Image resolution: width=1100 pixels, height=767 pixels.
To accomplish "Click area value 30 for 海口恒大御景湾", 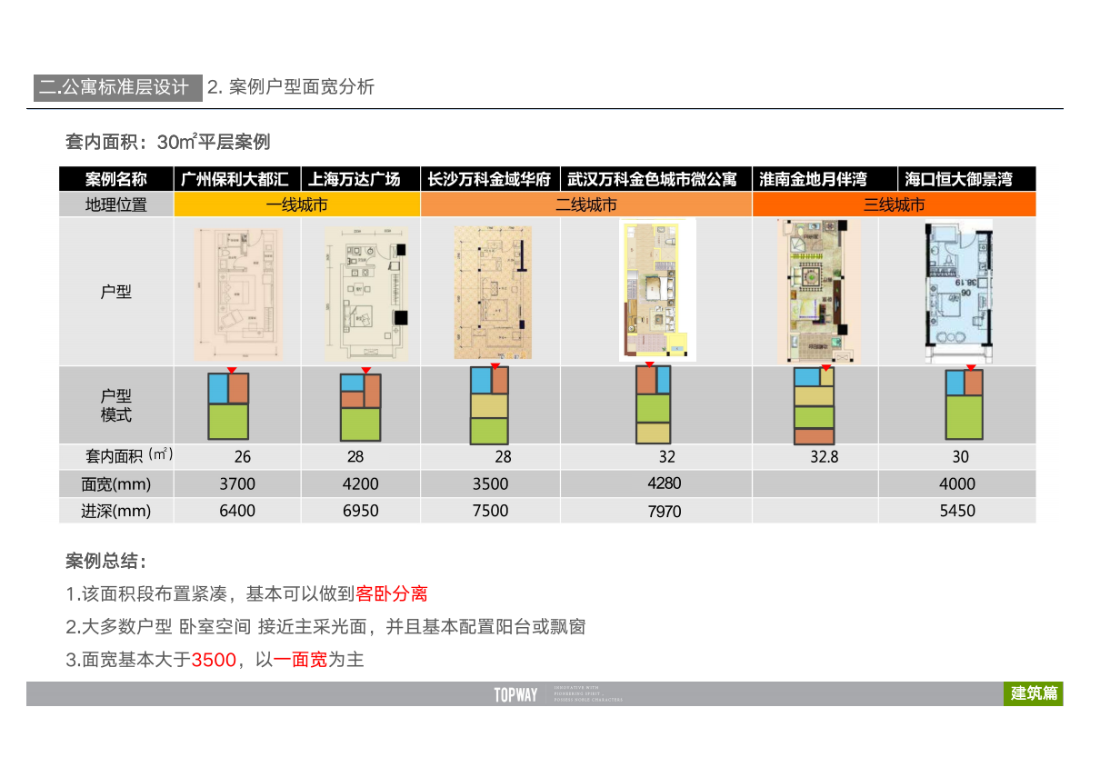I will tap(960, 456).
